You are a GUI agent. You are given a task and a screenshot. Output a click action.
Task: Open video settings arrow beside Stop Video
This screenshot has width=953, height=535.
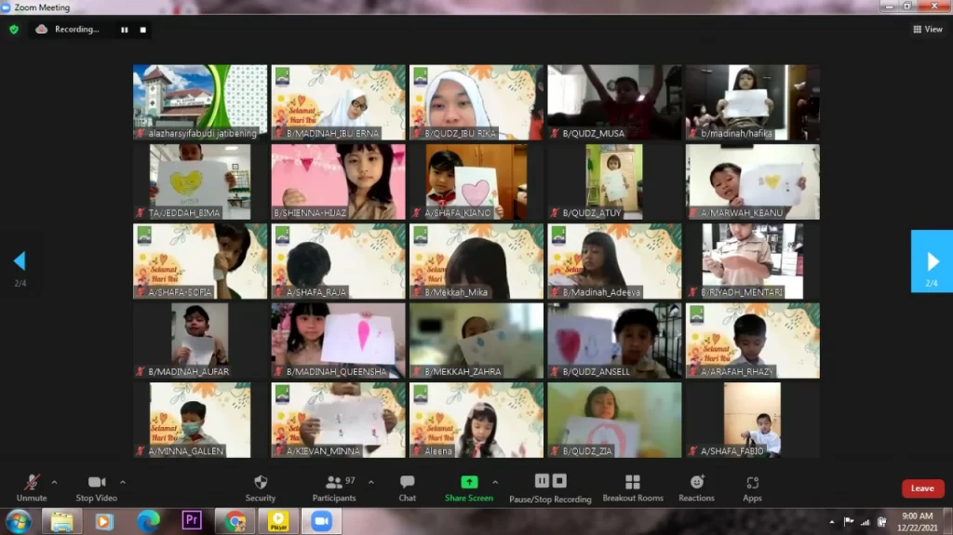123,482
